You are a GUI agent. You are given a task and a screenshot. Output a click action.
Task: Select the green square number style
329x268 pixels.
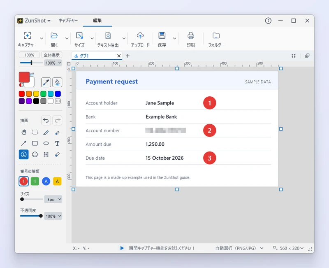click(x=35, y=181)
